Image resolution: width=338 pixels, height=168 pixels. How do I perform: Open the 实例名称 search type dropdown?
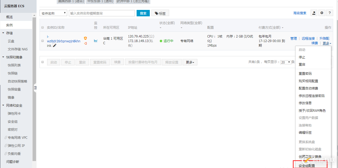tap(53, 13)
